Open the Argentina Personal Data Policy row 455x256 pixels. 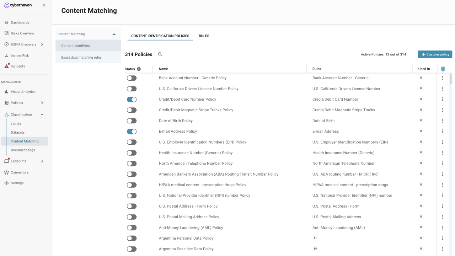click(186, 238)
